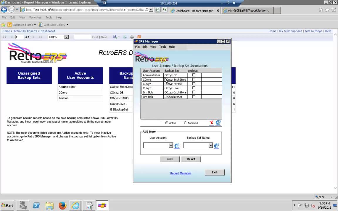Open Windows Explorer folder on taskbar
338x211 pixels.
pyautogui.click(x=49, y=205)
